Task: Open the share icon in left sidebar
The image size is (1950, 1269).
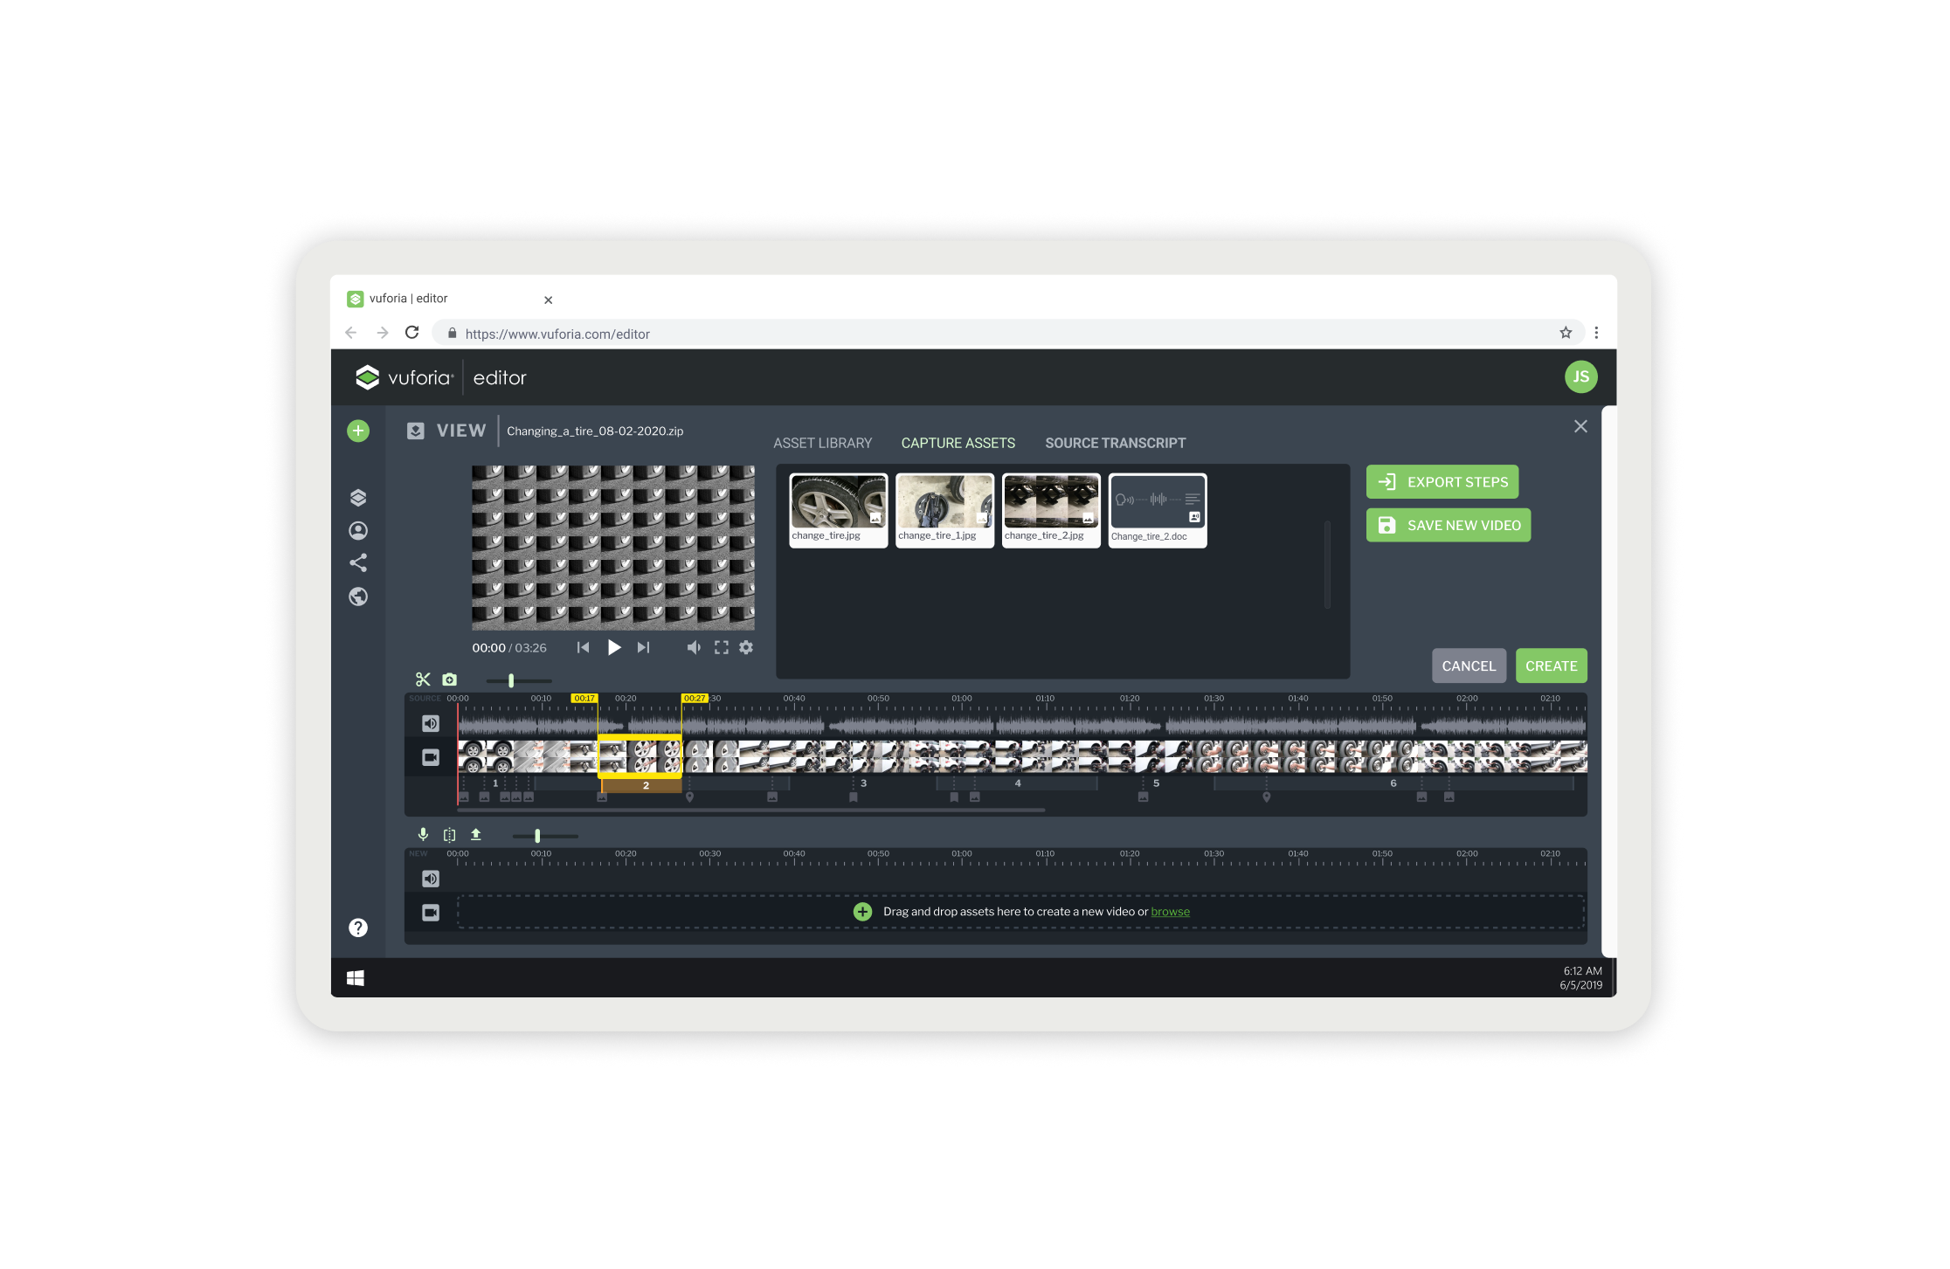Action: click(x=358, y=563)
